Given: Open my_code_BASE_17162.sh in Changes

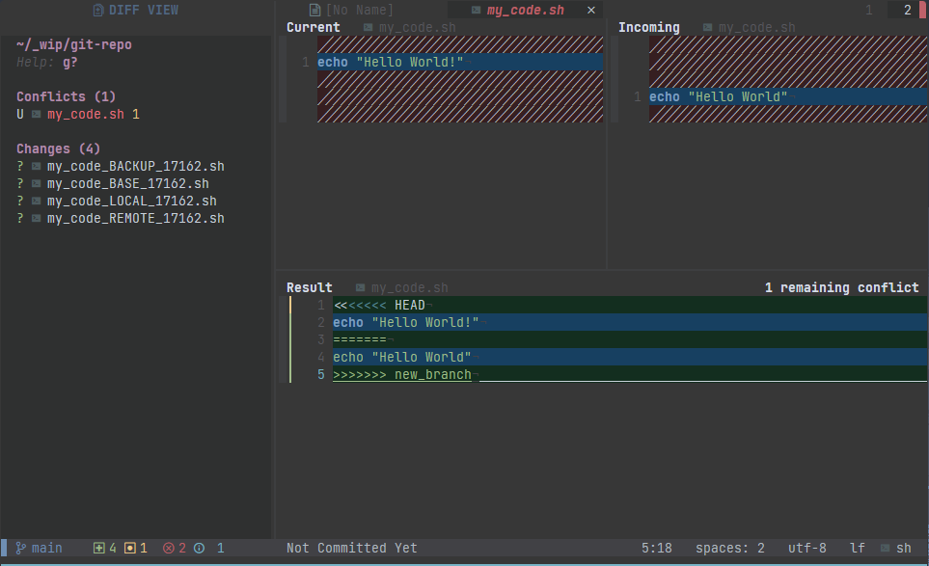Looking at the screenshot, I should (x=128, y=183).
